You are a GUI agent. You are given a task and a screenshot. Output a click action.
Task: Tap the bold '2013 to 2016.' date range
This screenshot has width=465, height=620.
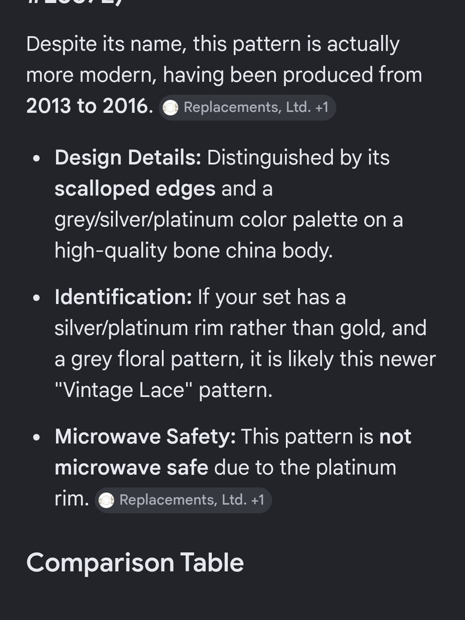[90, 106]
